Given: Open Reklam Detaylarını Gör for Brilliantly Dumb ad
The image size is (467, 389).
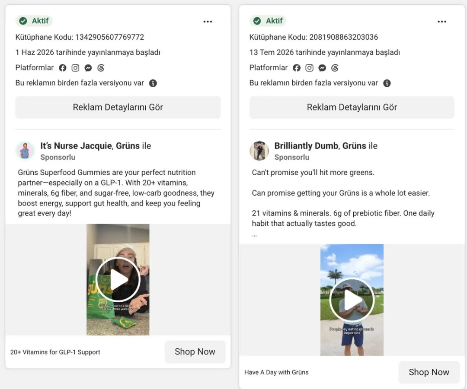Looking at the screenshot, I should coord(352,108).
